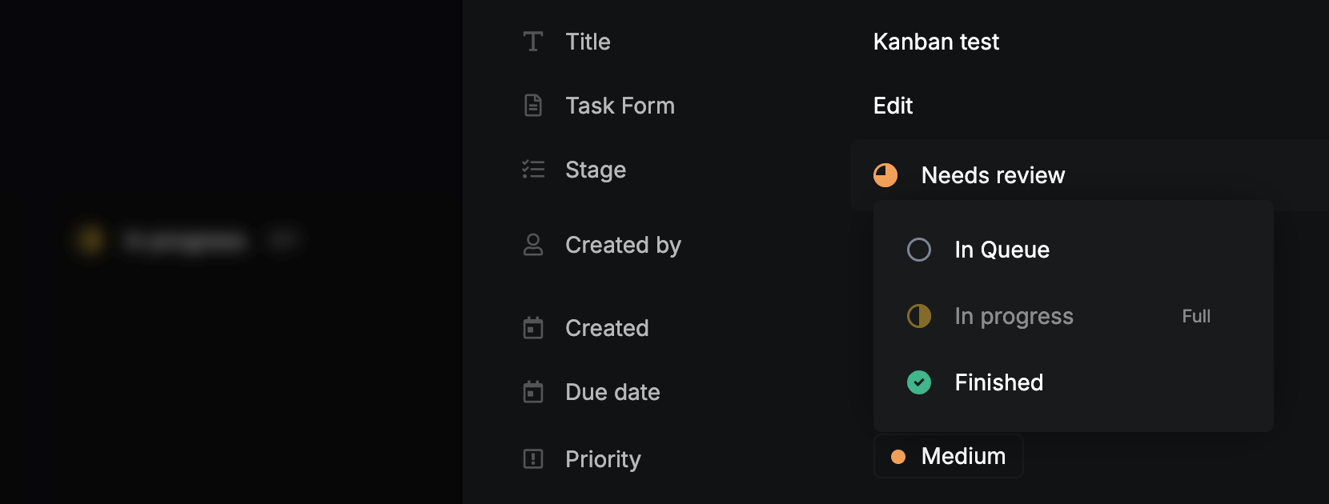Choose Finished from stage list

pyautogui.click(x=998, y=382)
